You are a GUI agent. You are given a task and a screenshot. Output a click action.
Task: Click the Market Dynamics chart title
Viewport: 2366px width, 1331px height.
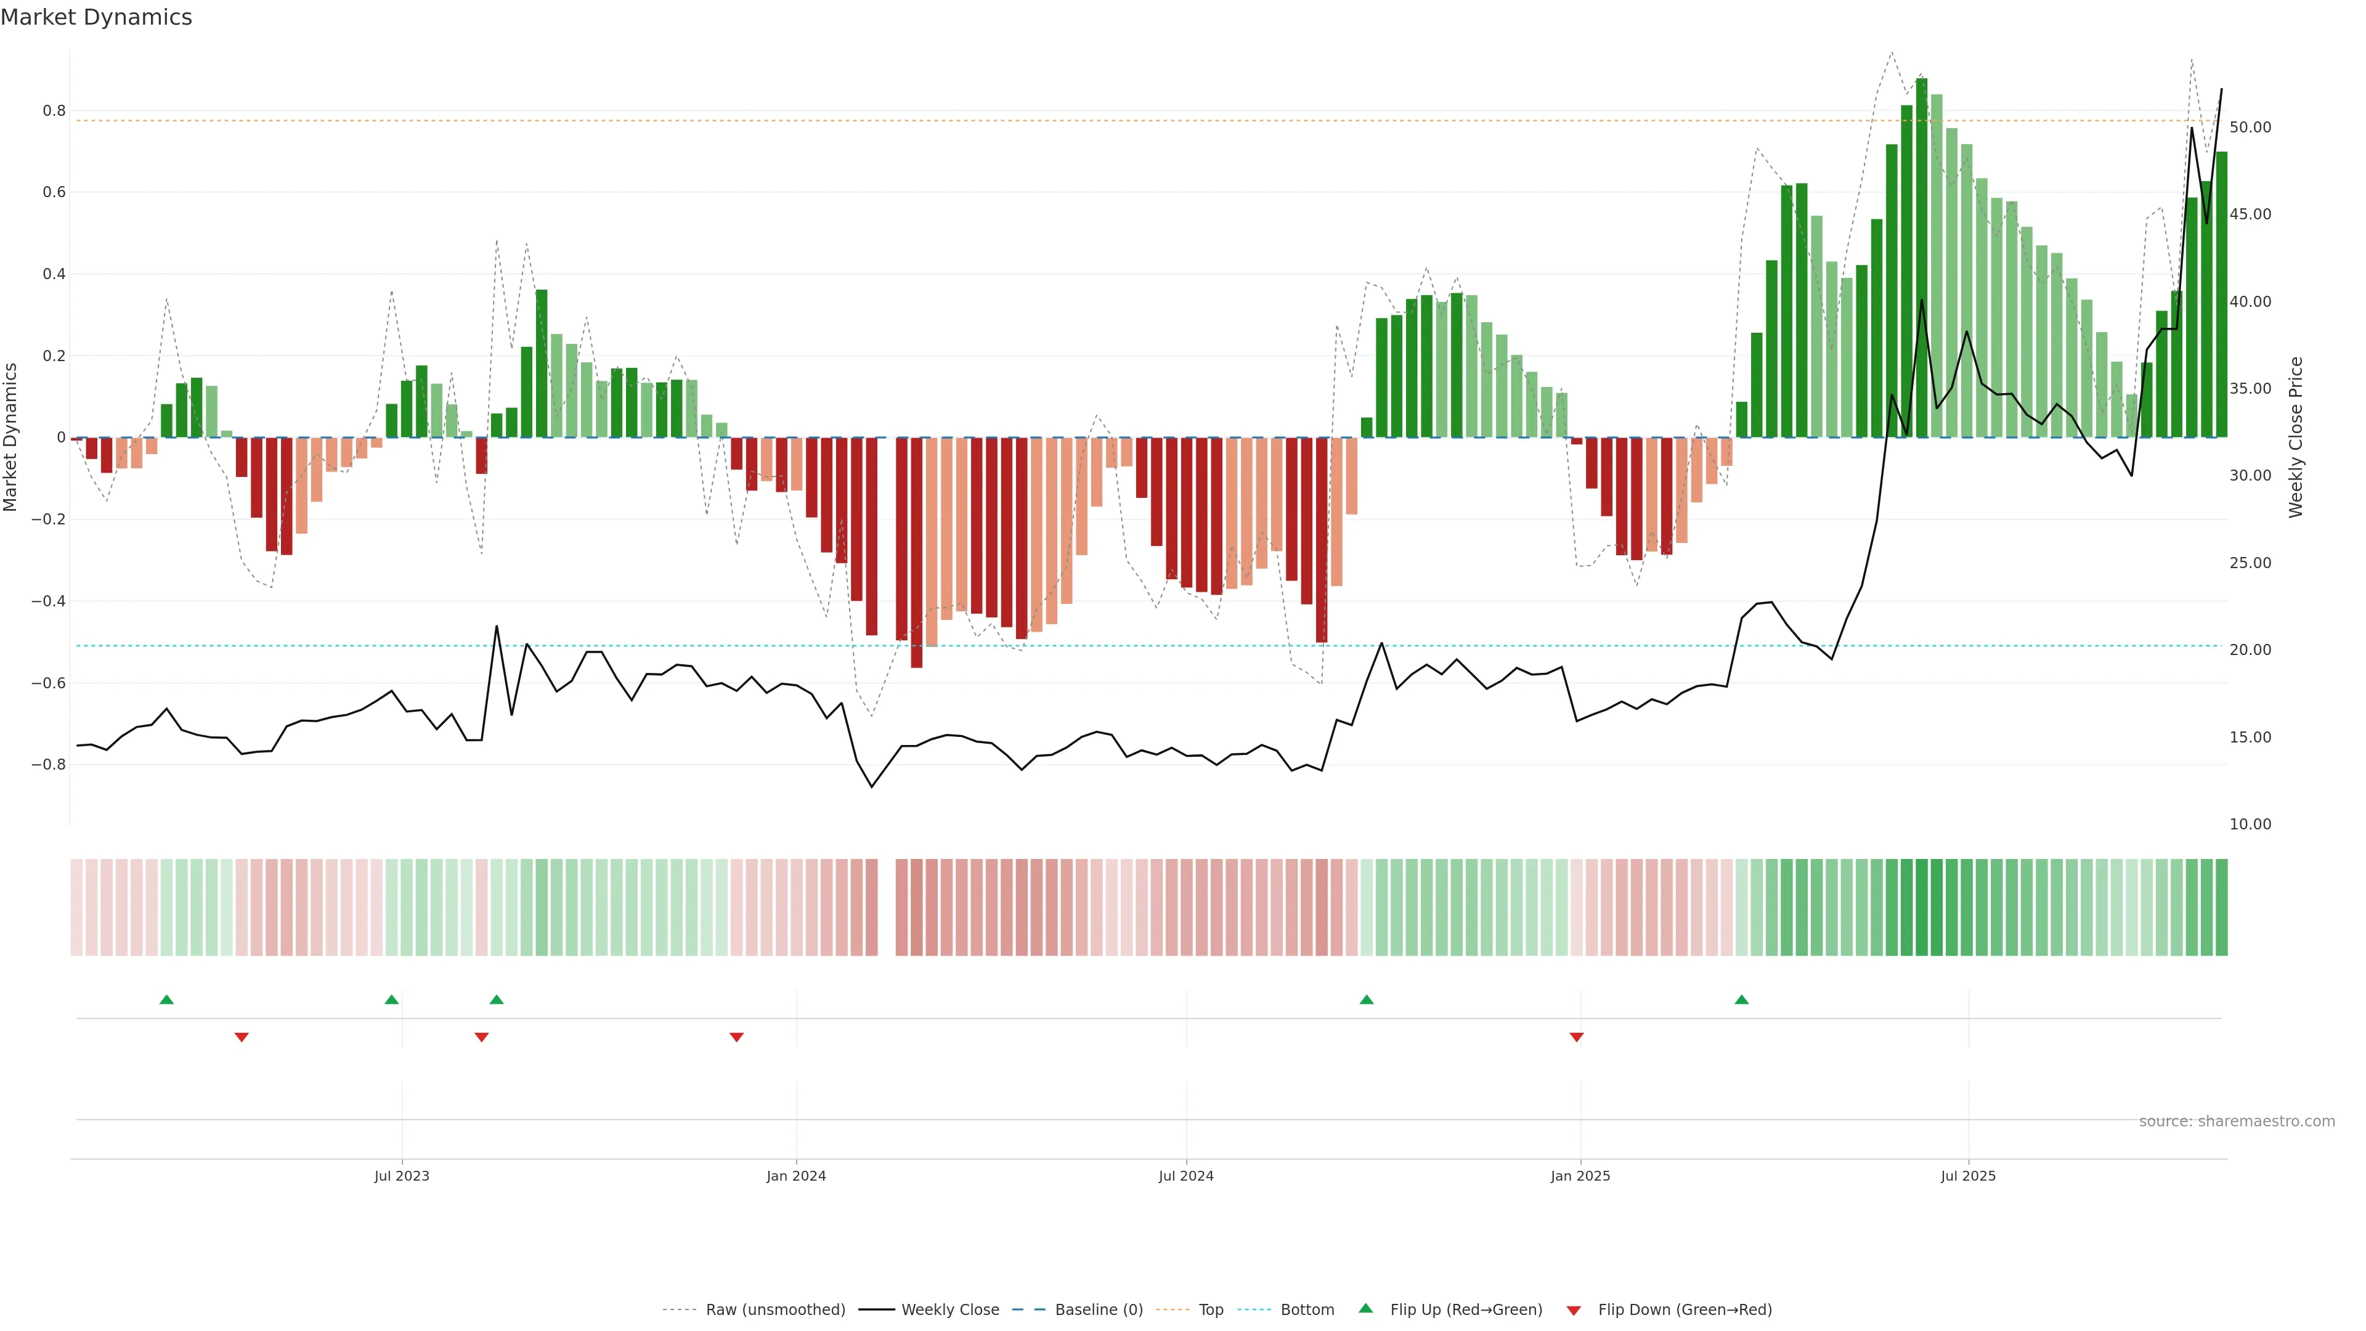pyautogui.click(x=97, y=17)
